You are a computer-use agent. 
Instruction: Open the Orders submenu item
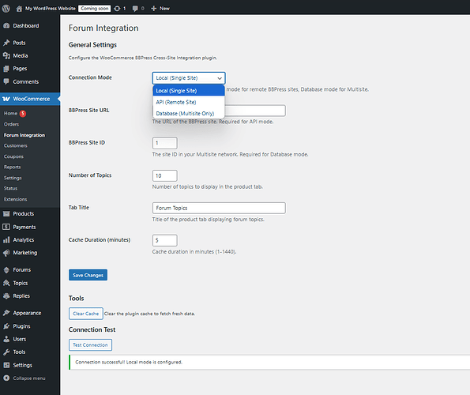pyautogui.click(x=11, y=124)
